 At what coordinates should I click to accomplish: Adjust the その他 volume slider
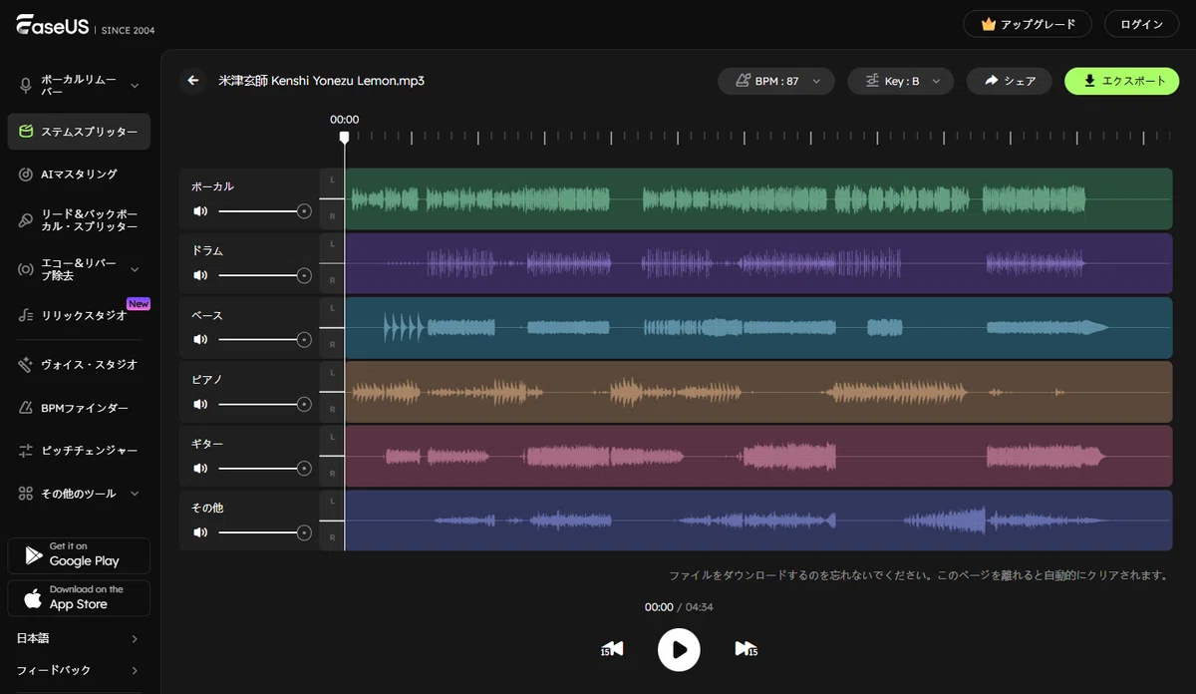point(265,532)
